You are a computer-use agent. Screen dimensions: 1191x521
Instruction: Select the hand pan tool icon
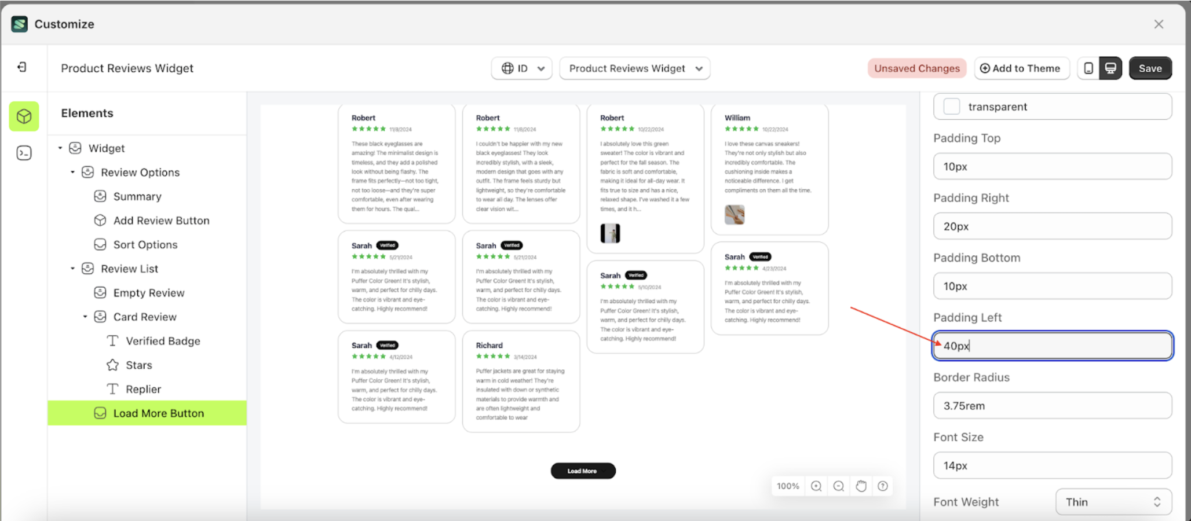pos(861,486)
